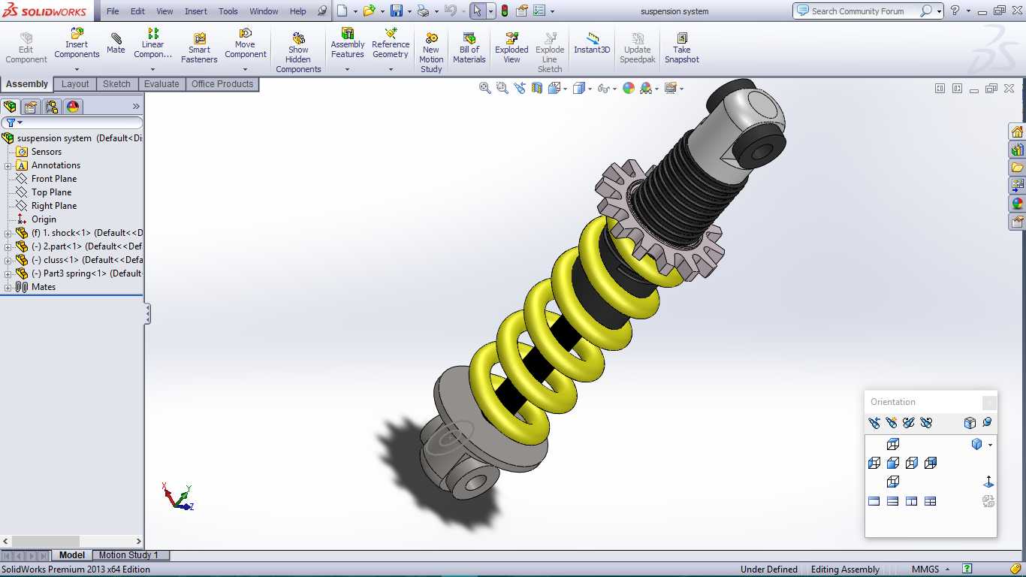Click Explode Line Sketch button
The image size is (1026, 577).
coord(550,53)
